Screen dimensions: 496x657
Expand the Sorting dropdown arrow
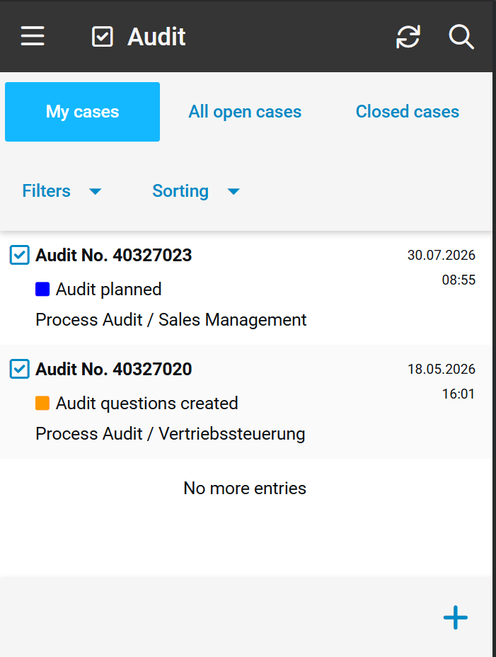coord(233,191)
